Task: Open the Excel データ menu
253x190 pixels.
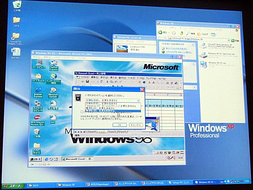Action: coord(140,78)
